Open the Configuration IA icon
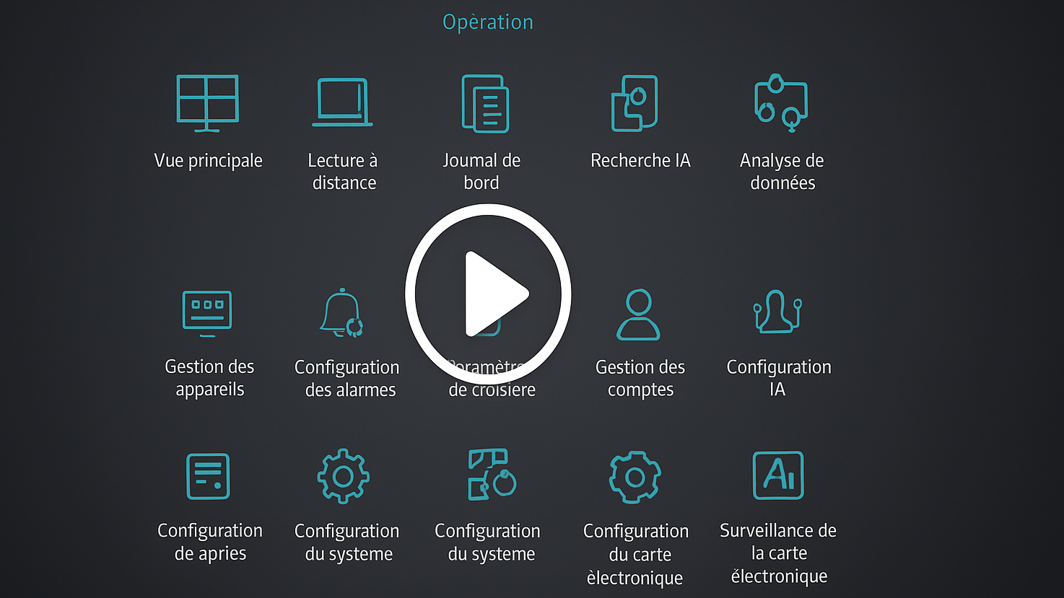1064x598 pixels. 777,312
